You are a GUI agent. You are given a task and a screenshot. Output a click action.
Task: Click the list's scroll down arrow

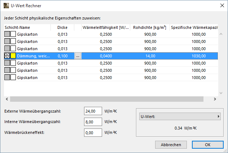[x=221, y=93]
